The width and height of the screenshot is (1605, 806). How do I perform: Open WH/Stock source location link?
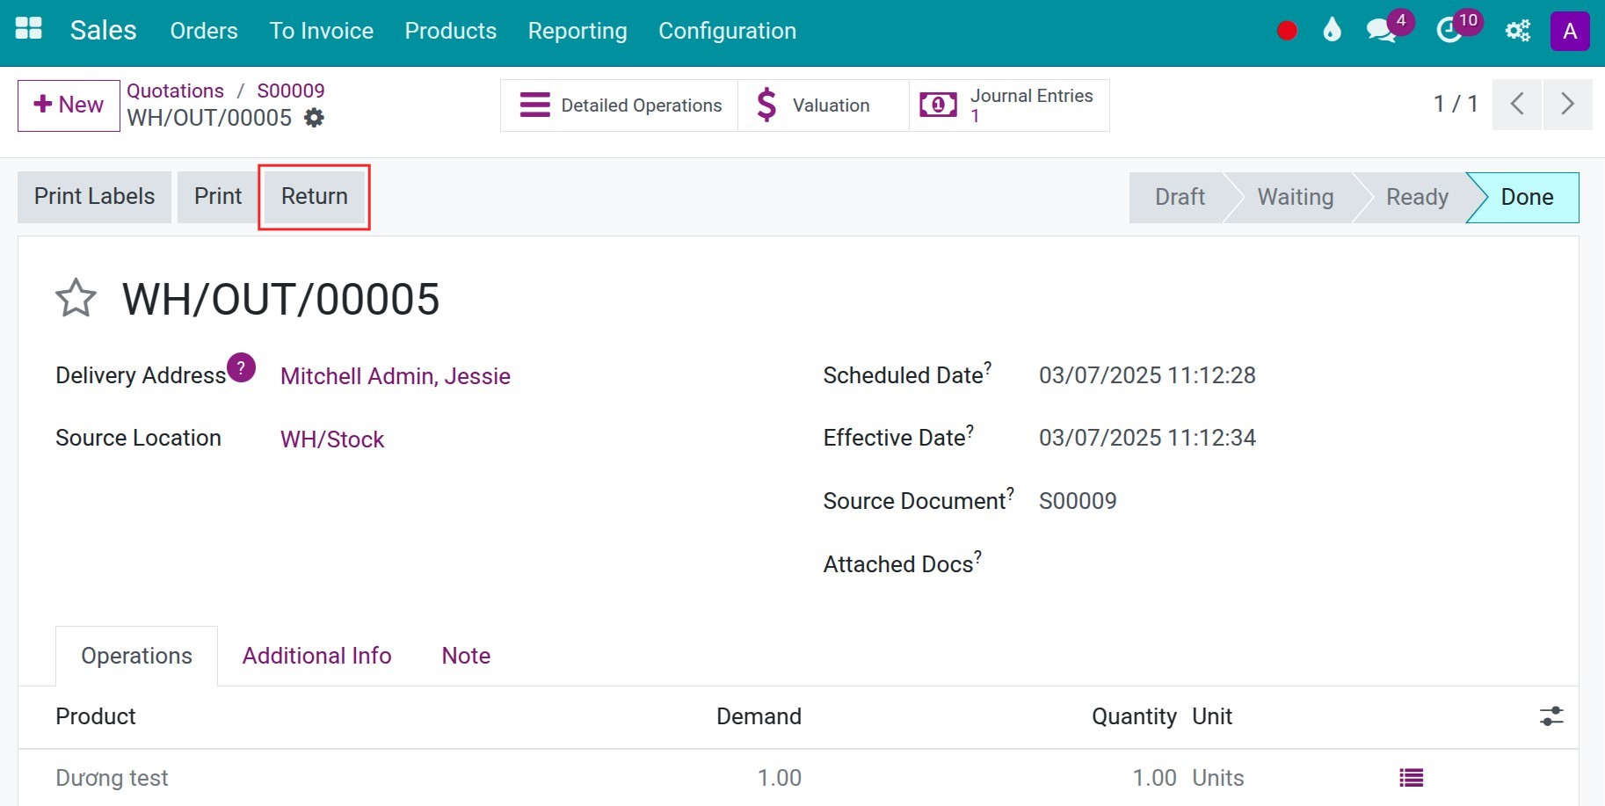pos(332,439)
